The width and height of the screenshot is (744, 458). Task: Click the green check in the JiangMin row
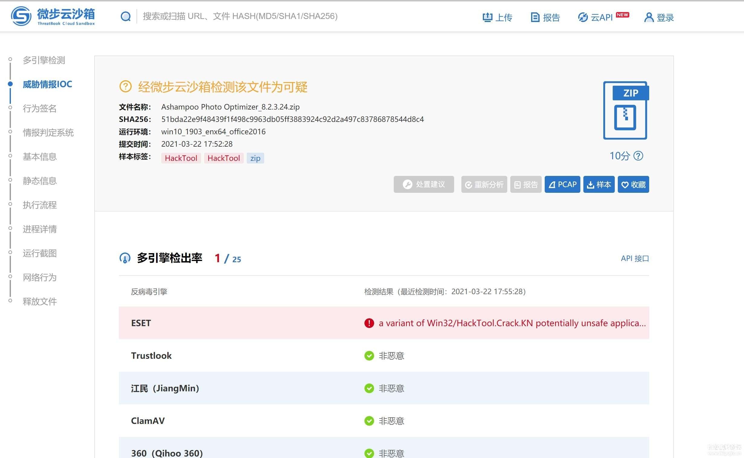(369, 388)
